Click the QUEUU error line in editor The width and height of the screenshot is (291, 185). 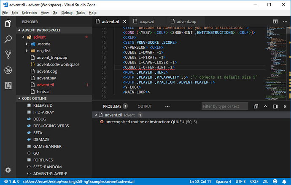coord(148,67)
